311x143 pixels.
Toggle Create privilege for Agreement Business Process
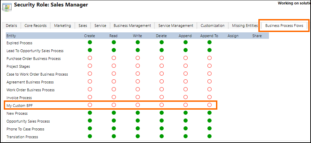coord(90,81)
